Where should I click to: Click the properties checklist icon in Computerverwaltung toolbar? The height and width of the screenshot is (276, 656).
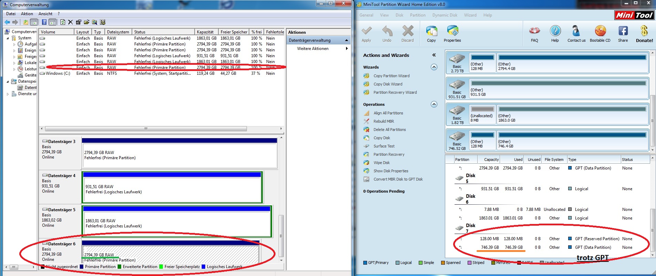pos(79,22)
